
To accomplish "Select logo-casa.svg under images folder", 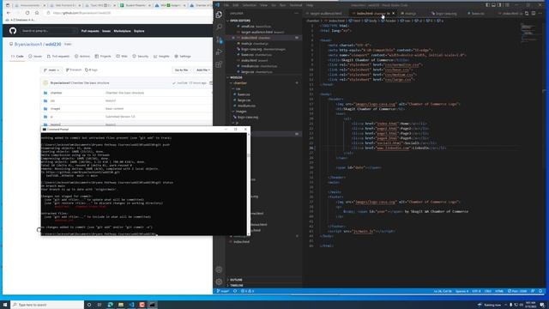I will (x=248, y=117).
